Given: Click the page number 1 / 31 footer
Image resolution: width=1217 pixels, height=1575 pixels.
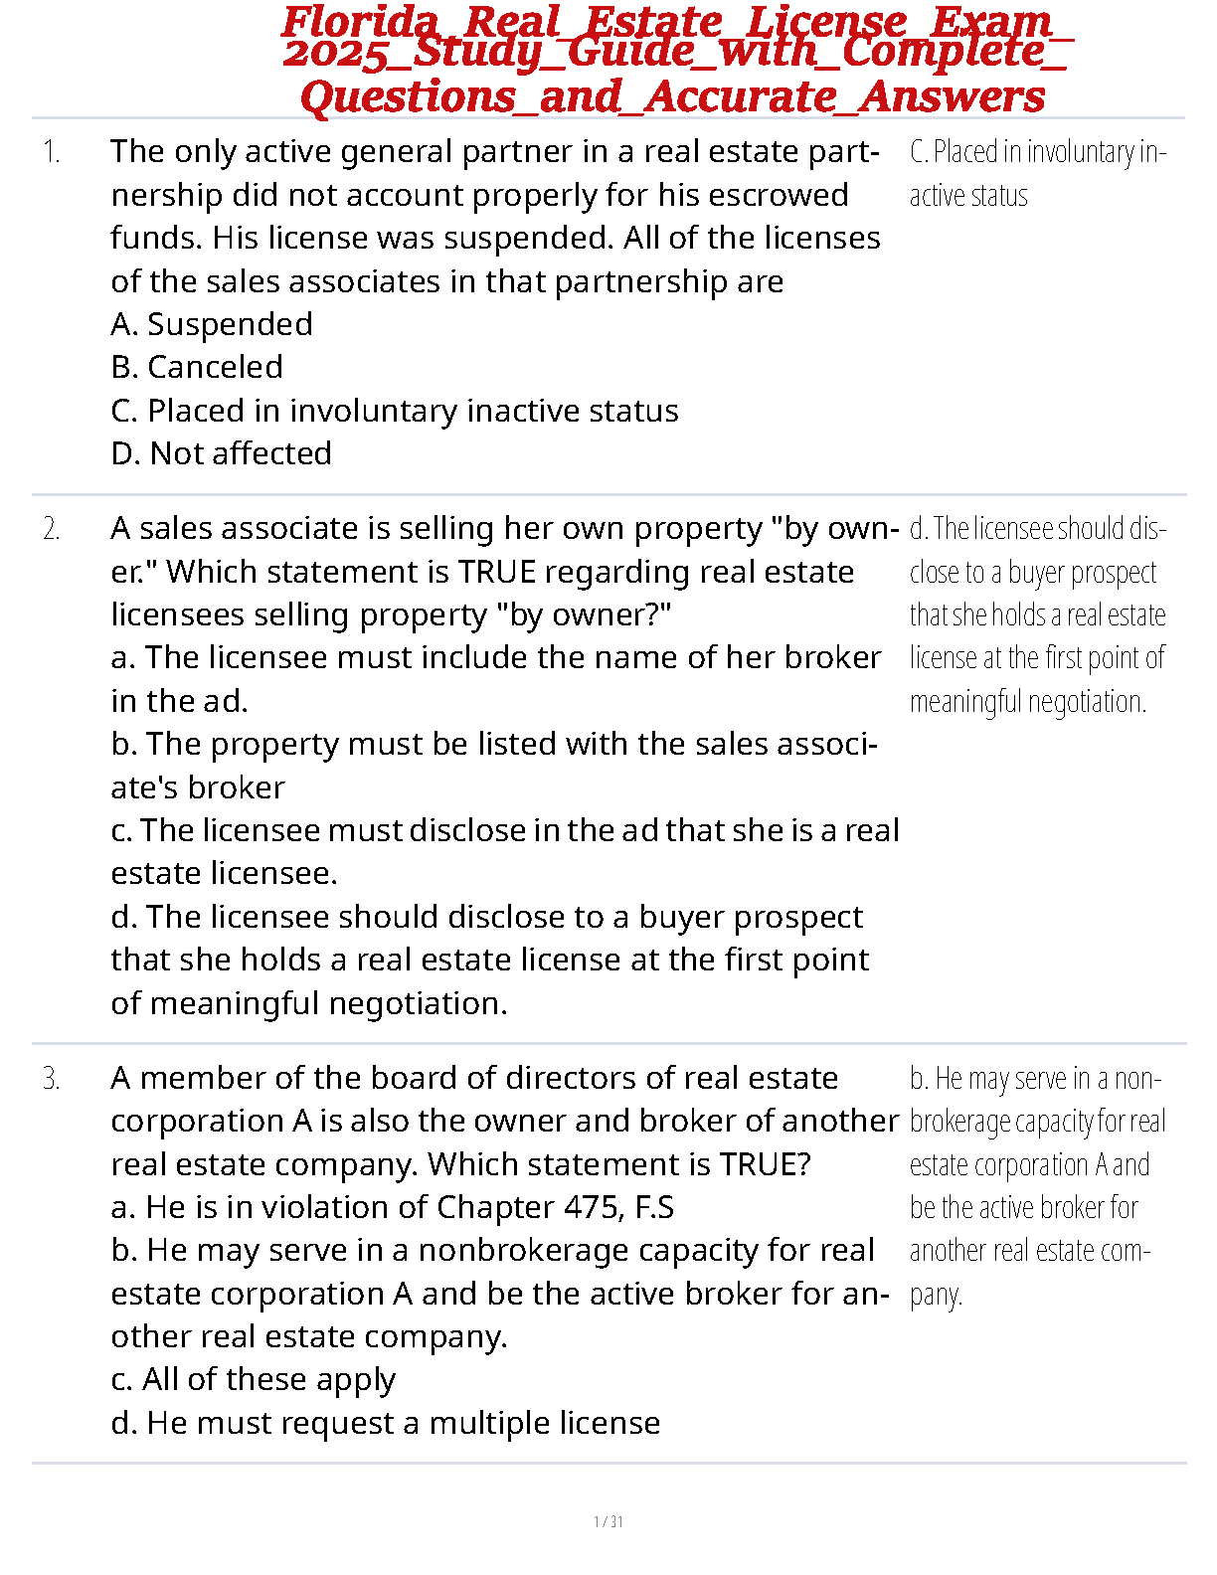Looking at the screenshot, I should point(608,1521).
